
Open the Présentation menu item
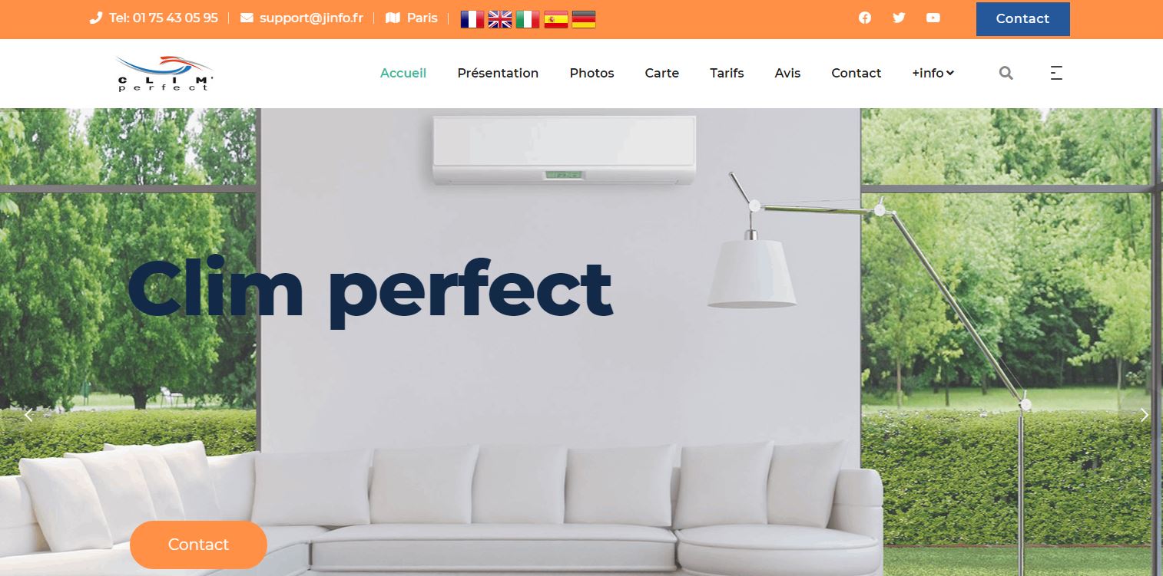pos(498,73)
